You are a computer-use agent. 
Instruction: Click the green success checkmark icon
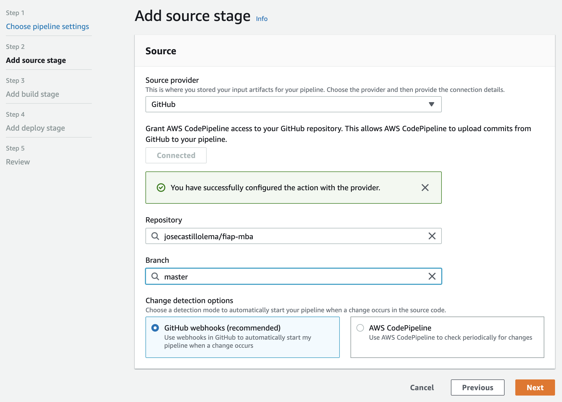click(161, 188)
